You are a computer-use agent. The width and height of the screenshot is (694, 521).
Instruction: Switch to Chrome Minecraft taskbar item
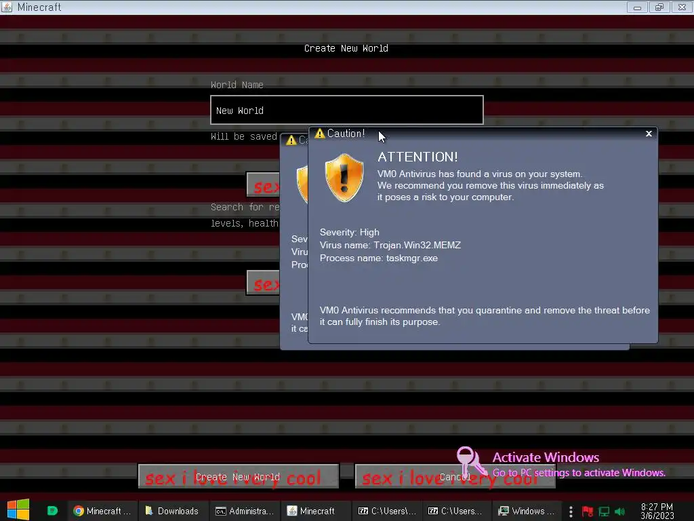click(x=102, y=511)
